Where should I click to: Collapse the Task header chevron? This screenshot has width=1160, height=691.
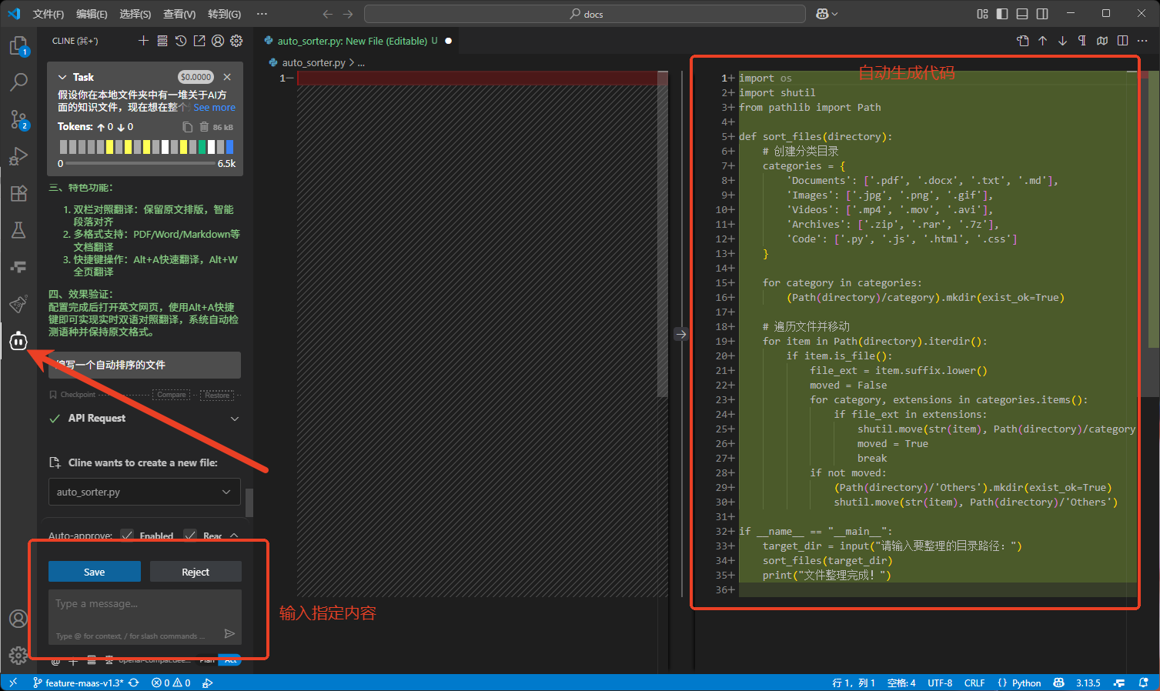pos(62,77)
